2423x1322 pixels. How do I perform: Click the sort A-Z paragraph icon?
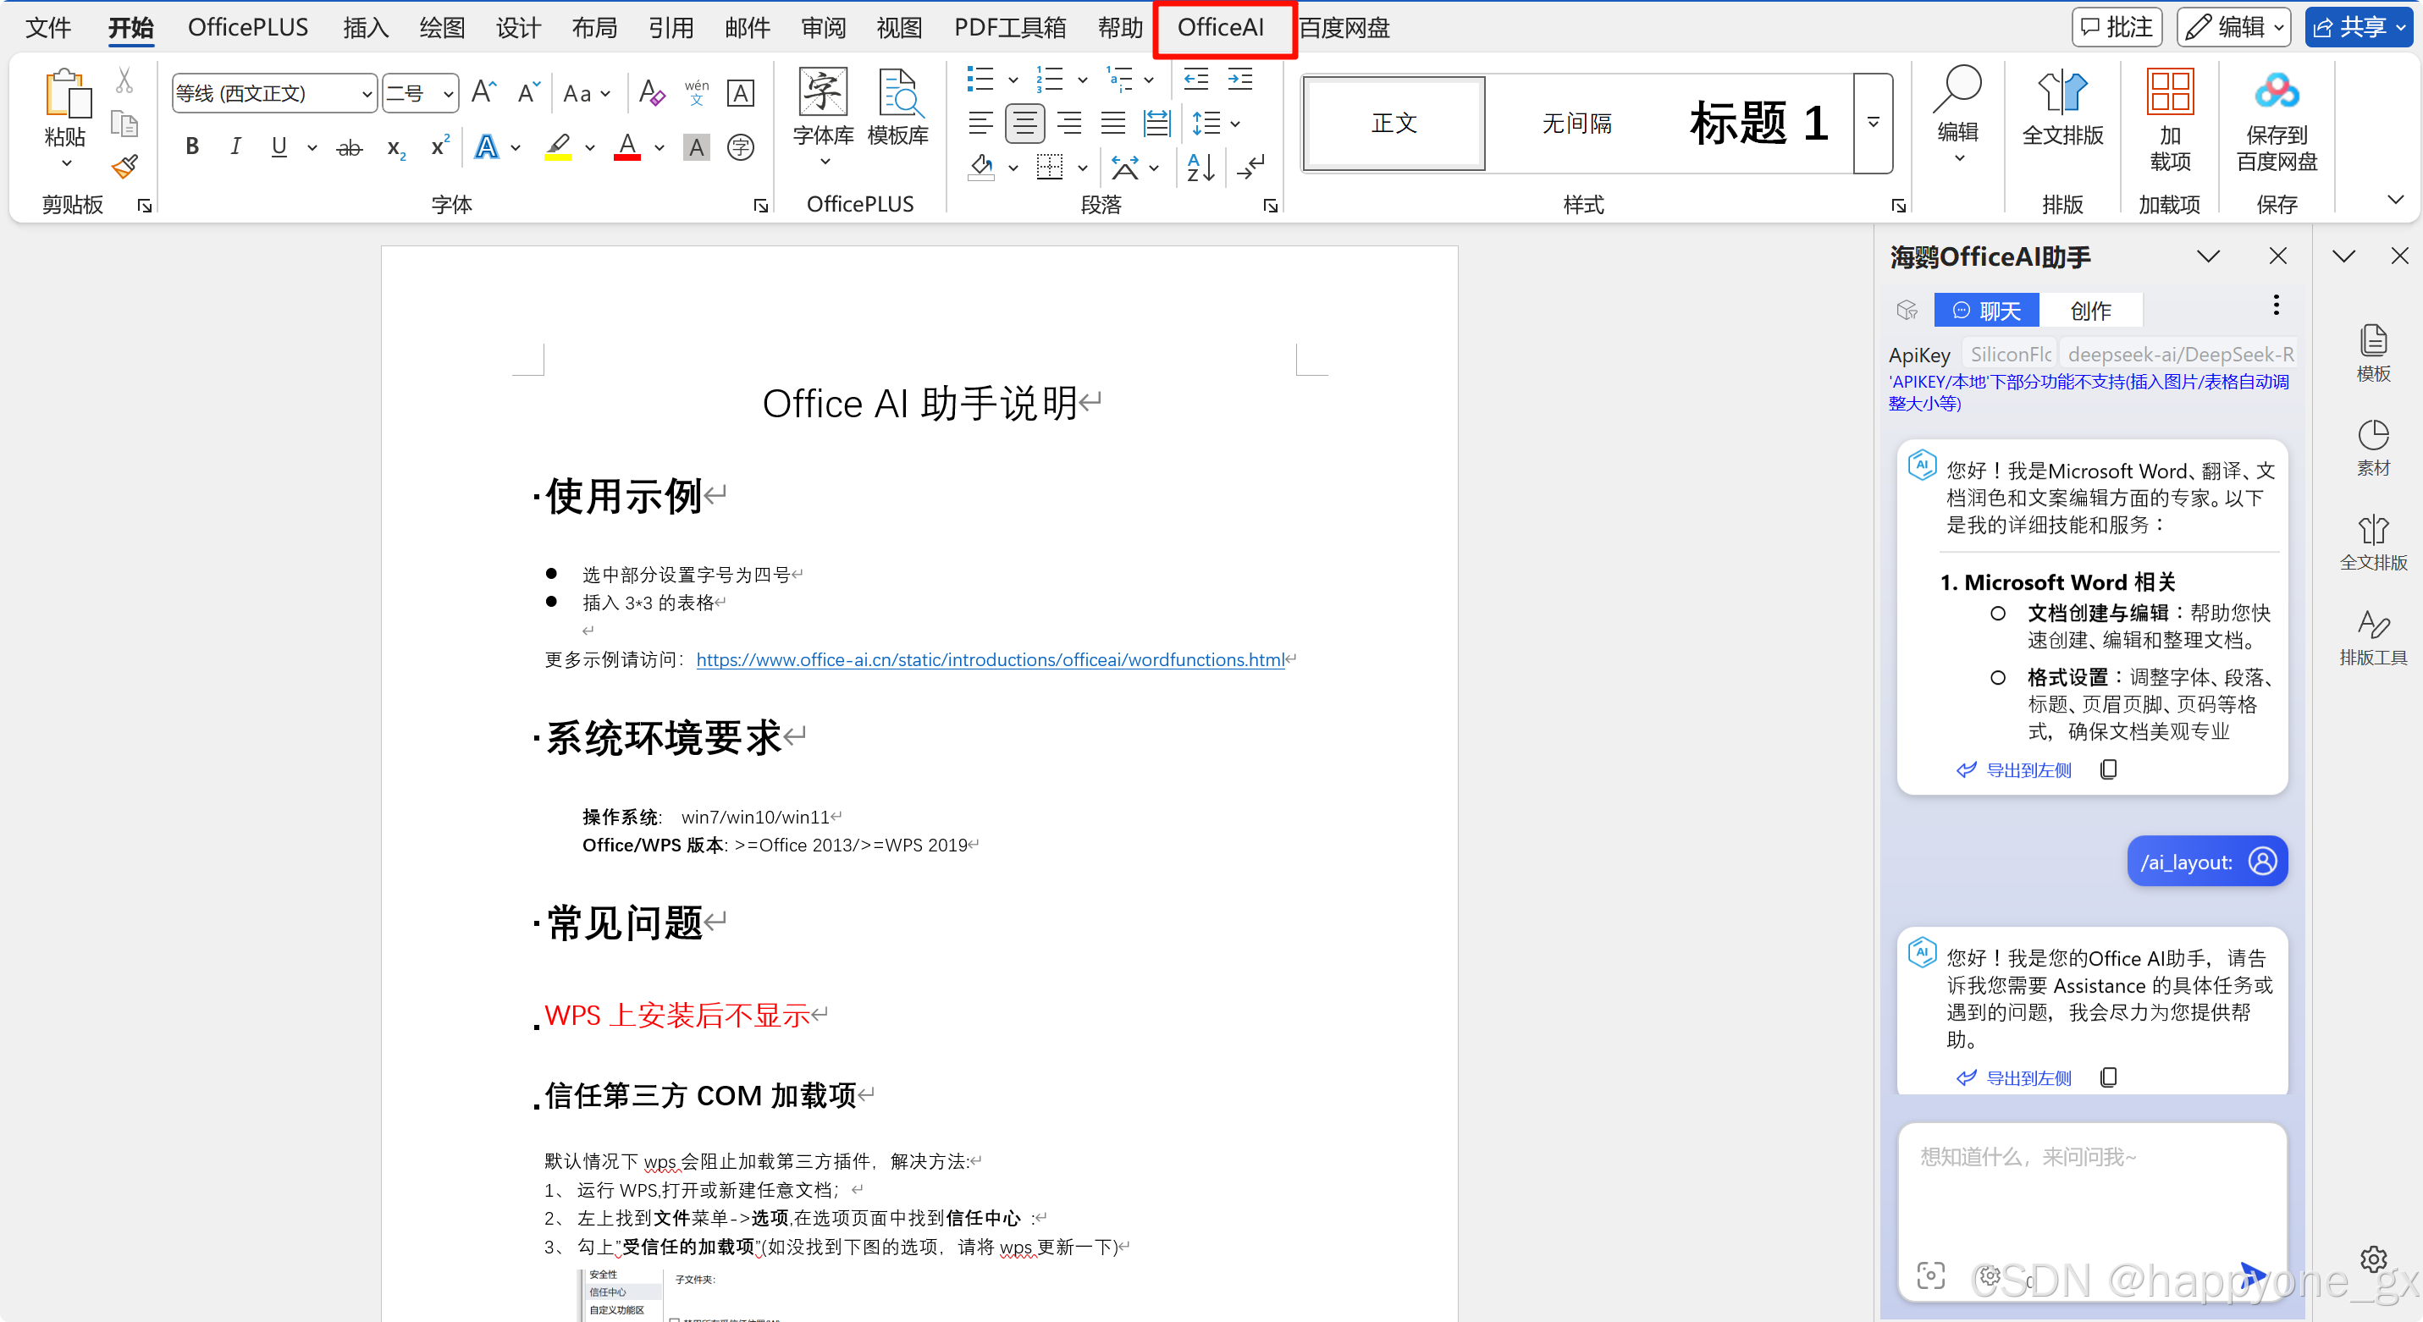[x=1200, y=168]
